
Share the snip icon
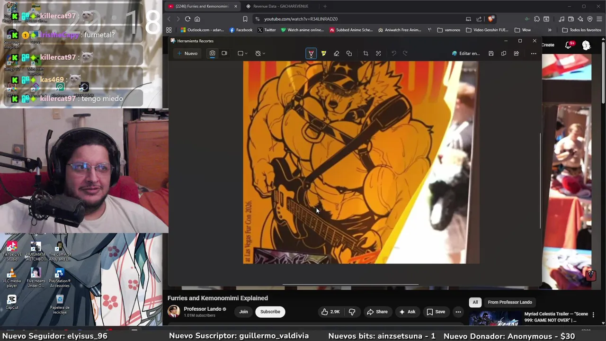tap(517, 54)
